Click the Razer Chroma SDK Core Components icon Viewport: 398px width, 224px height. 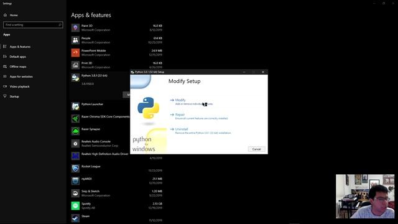point(75,119)
